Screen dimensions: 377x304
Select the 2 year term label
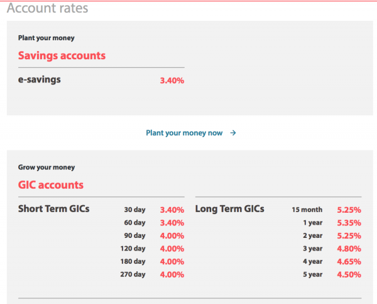[312, 236]
